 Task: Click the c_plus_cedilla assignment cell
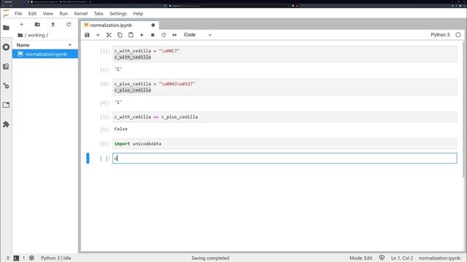285,87
